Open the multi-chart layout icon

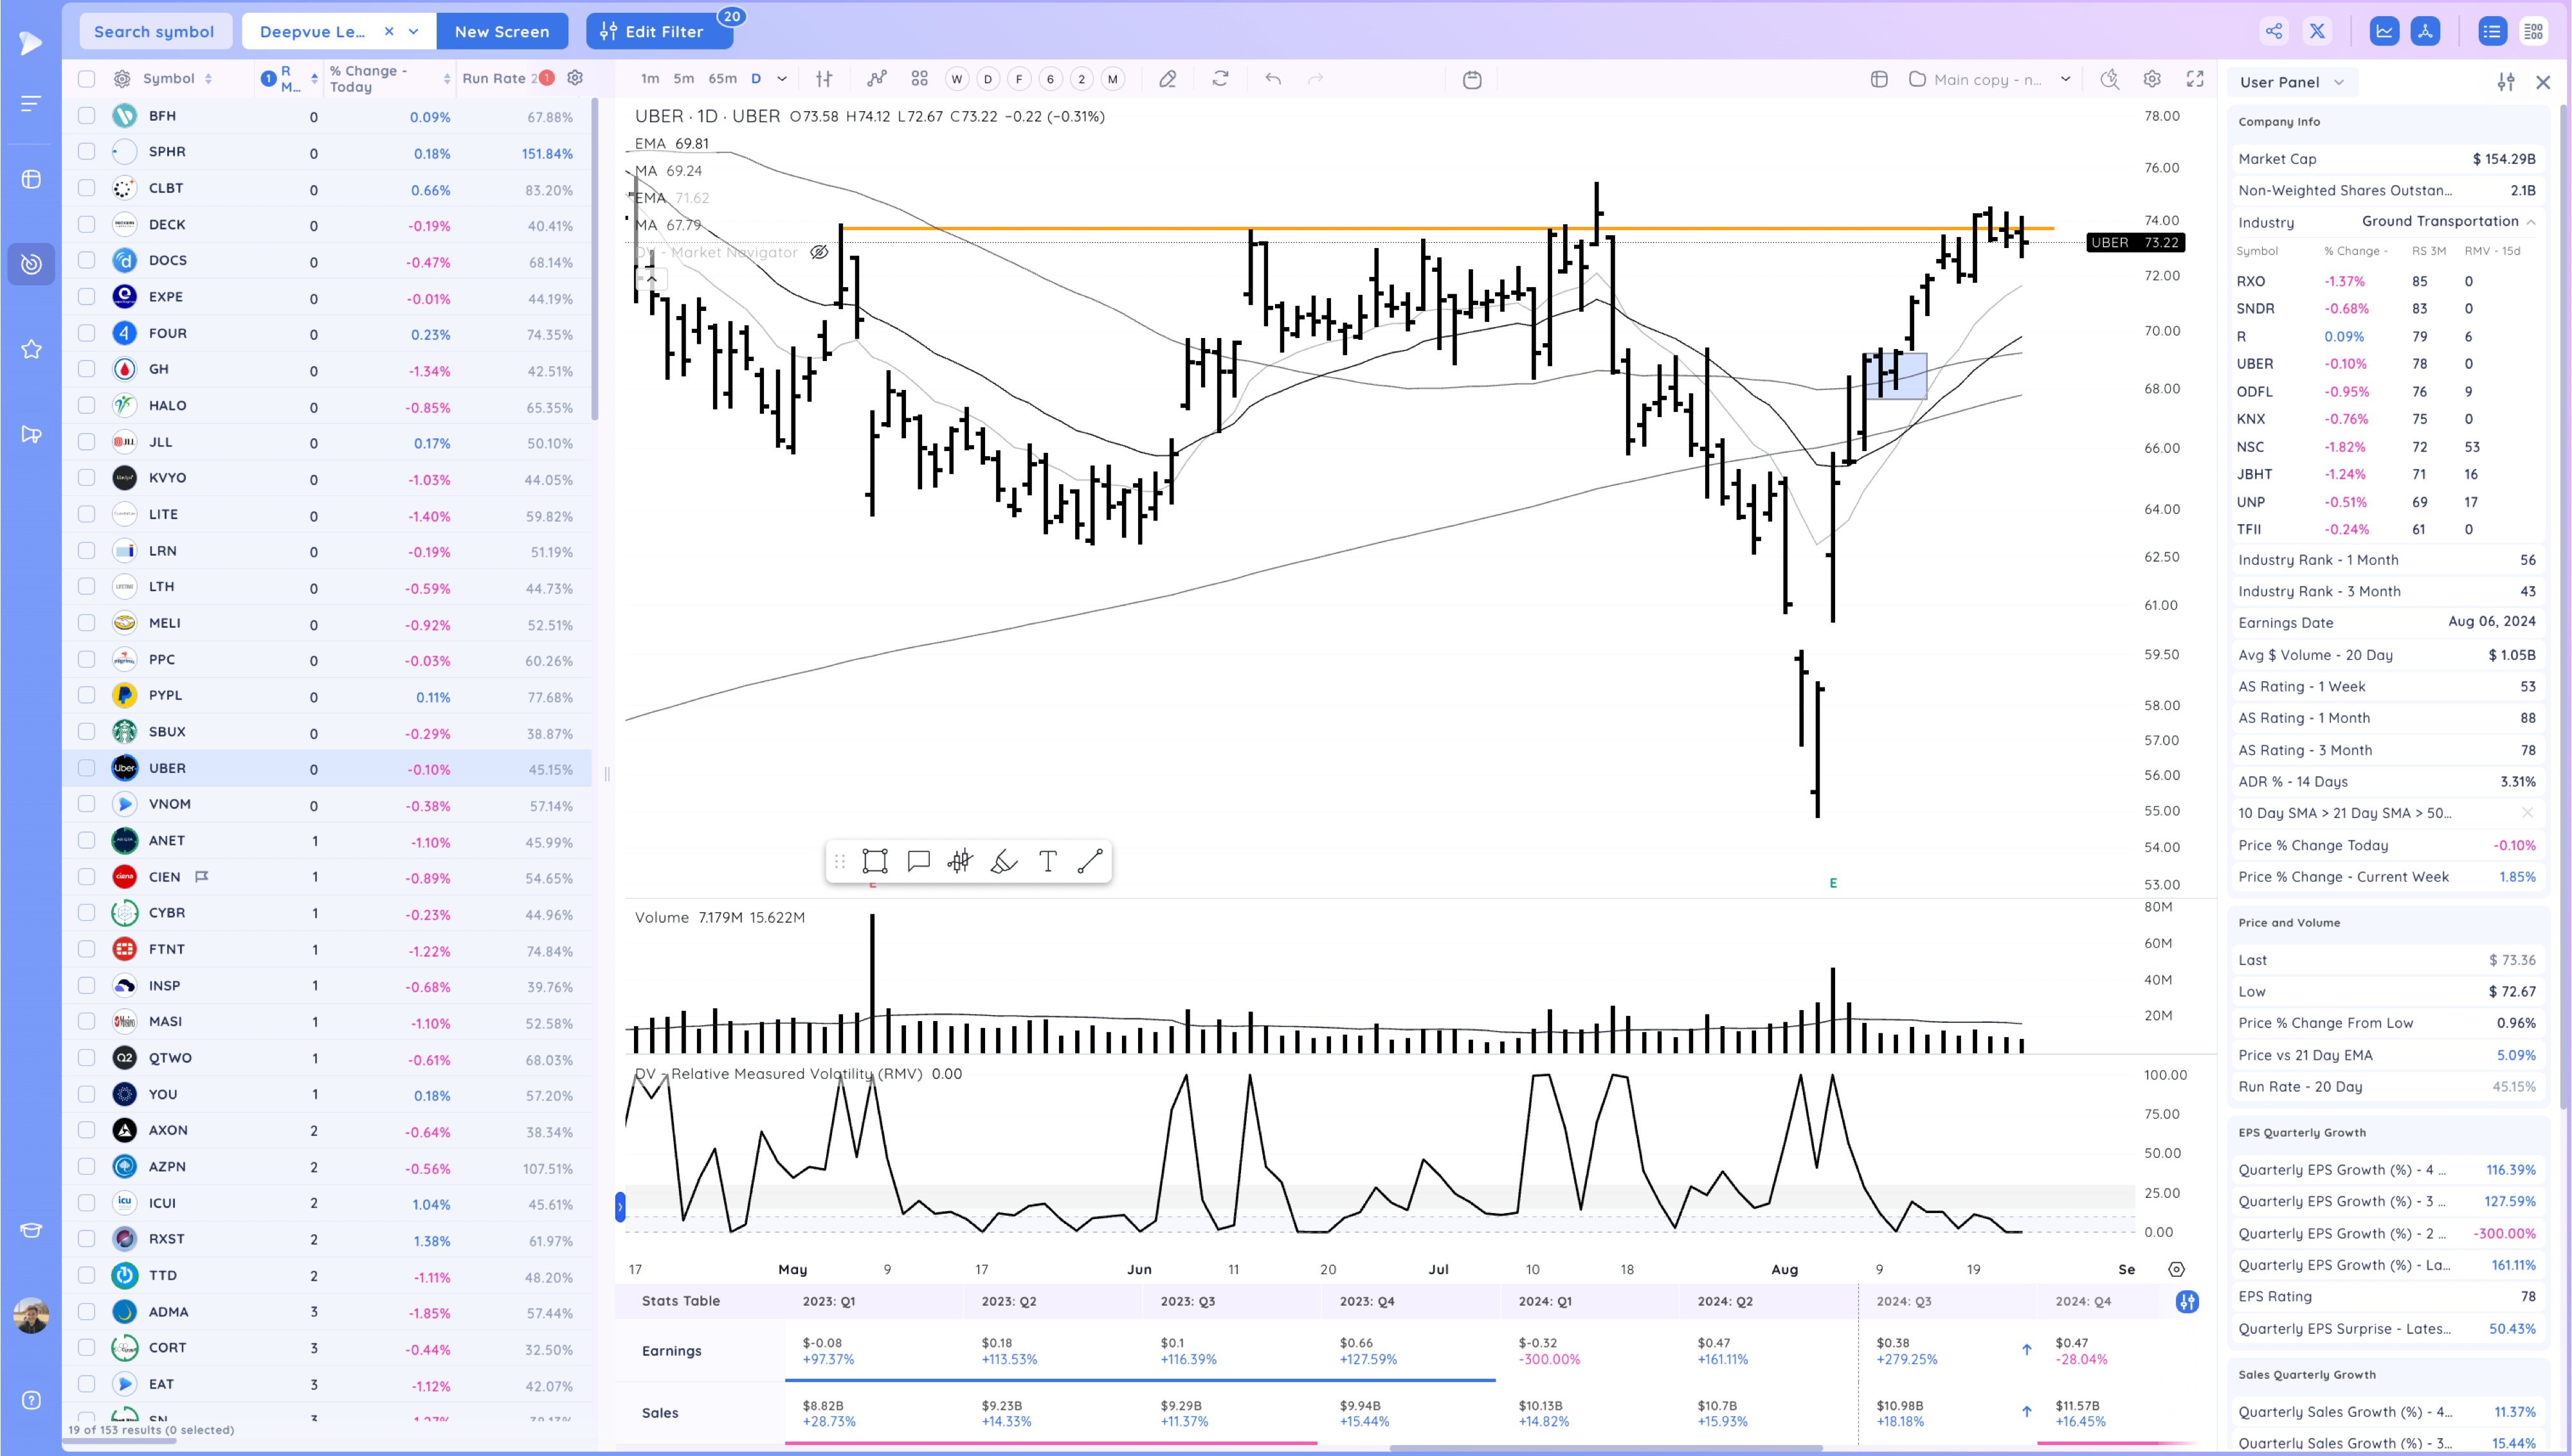[x=919, y=79]
